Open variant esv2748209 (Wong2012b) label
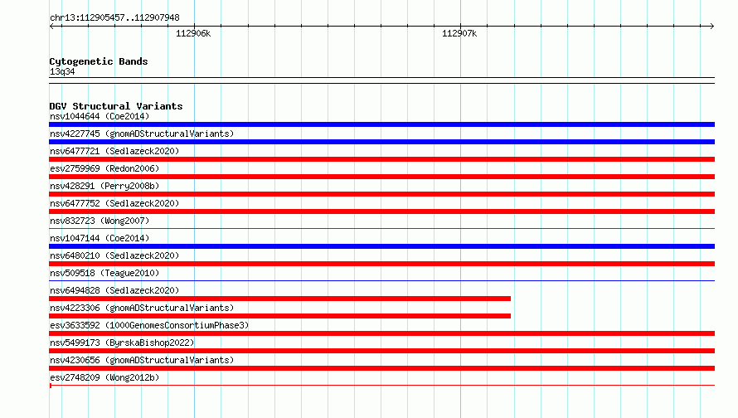Screen dimensions: 738x418 pos(104,377)
